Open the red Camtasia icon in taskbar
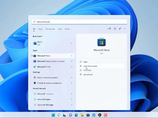 tap(105, 115)
